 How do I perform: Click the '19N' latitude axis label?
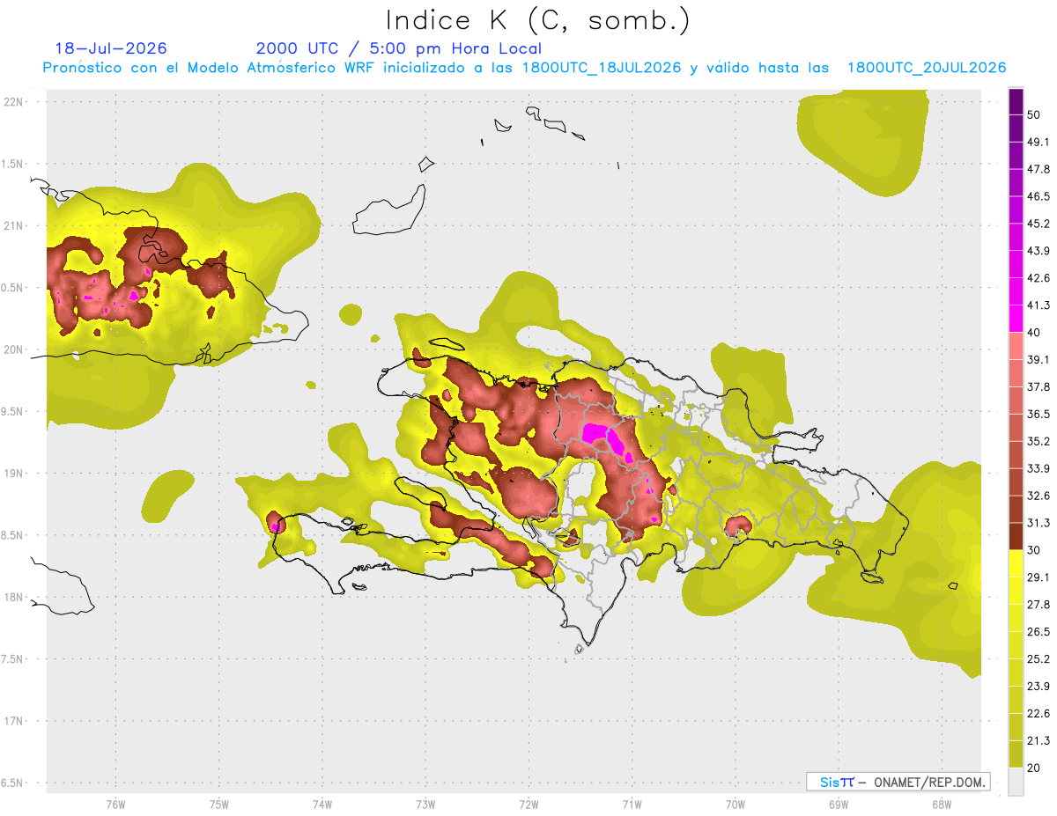click(x=15, y=473)
